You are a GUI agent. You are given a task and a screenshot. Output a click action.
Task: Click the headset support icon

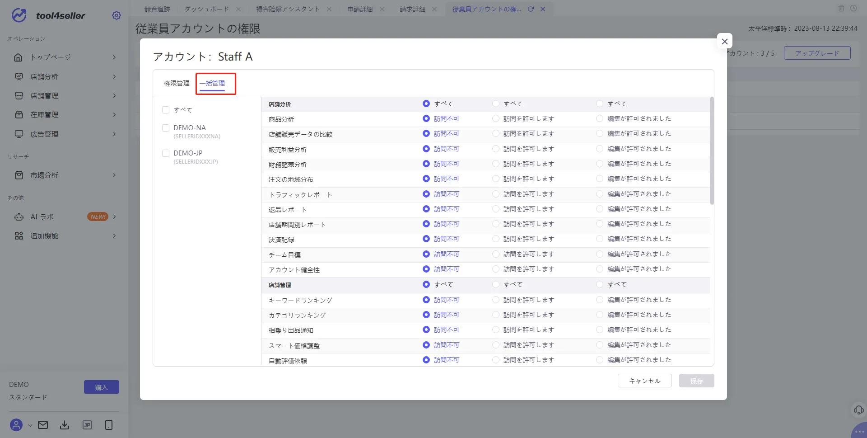tap(858, 410)
